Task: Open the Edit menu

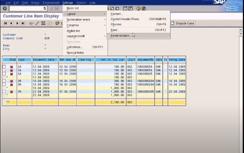Action: [16, 3]
